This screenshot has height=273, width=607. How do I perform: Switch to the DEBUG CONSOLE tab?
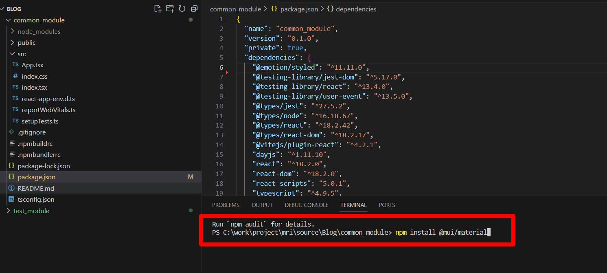point(307,205)
